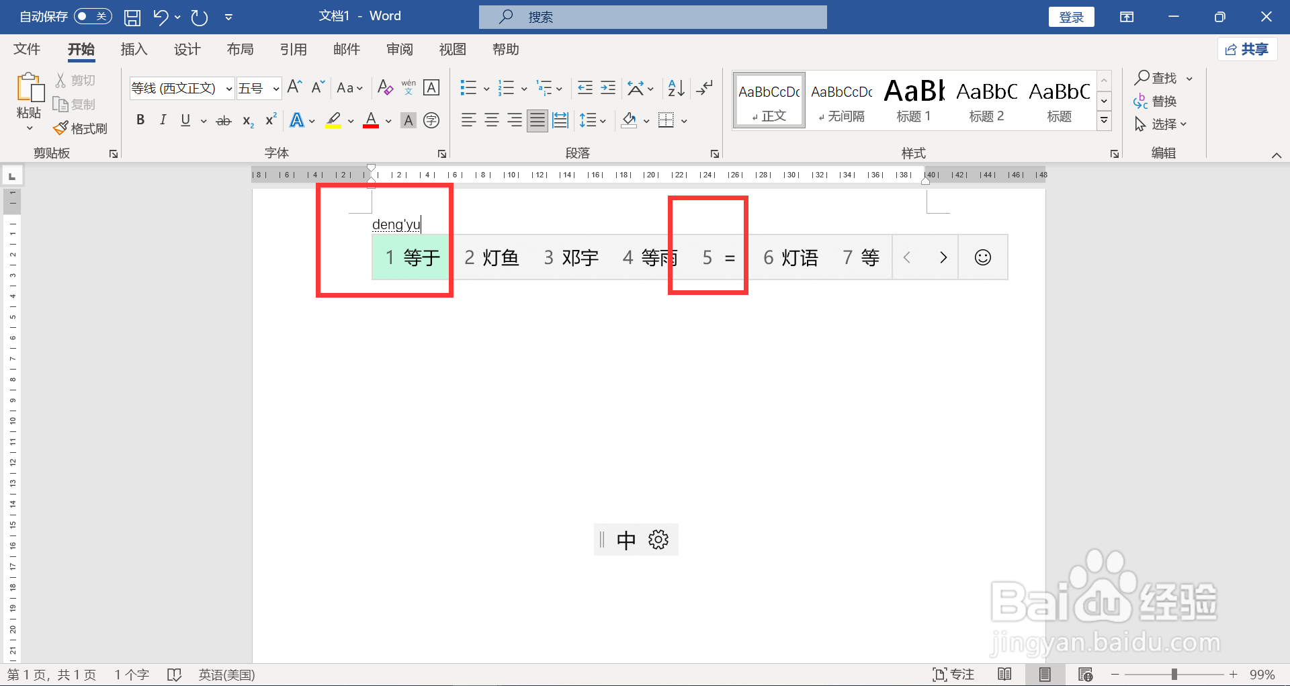
Task: Decrease font size with A-down icon
Action: pyautogui.click(x=318, y=87)
